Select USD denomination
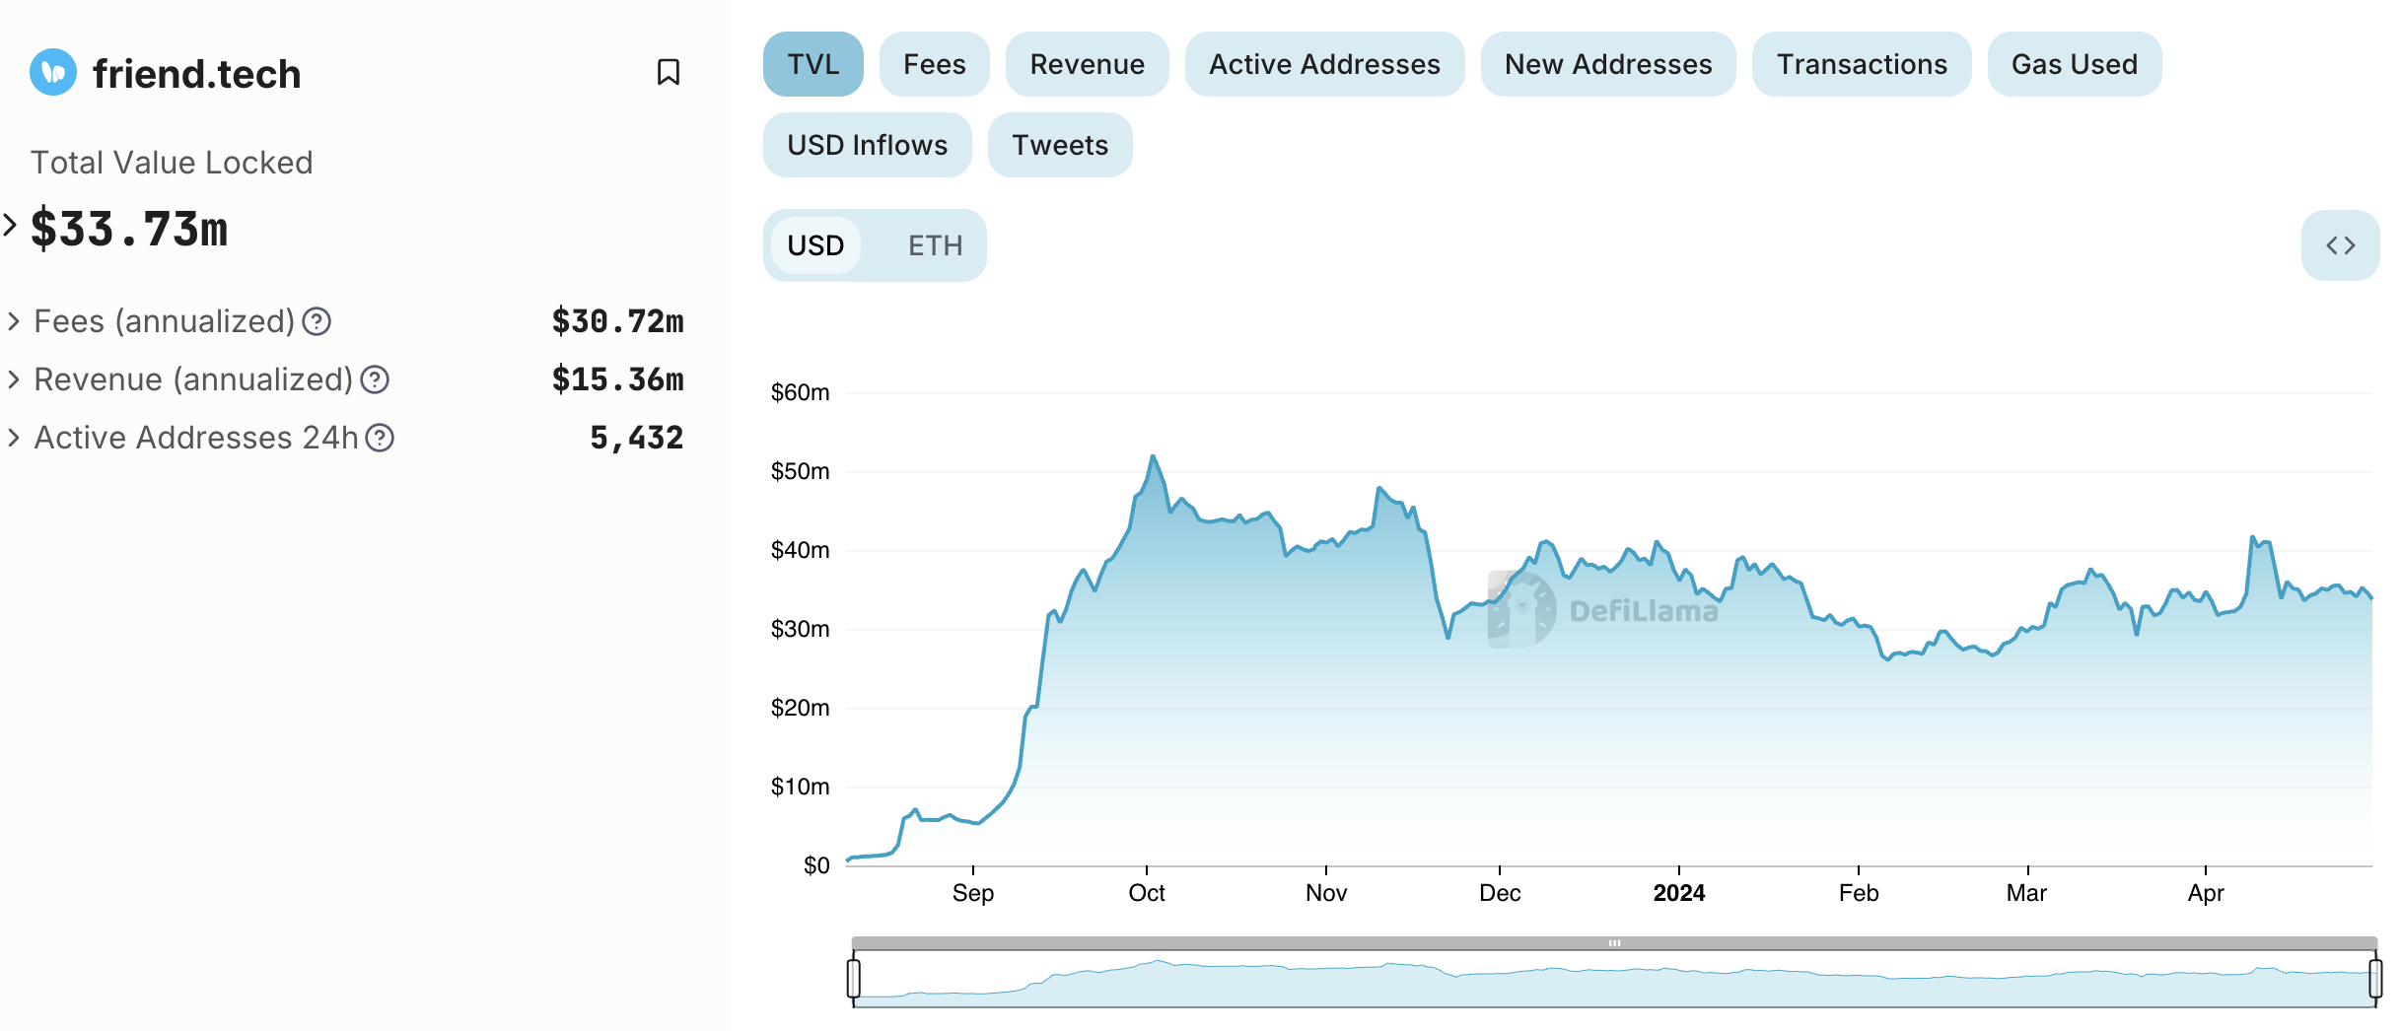 tap(815, 245)
